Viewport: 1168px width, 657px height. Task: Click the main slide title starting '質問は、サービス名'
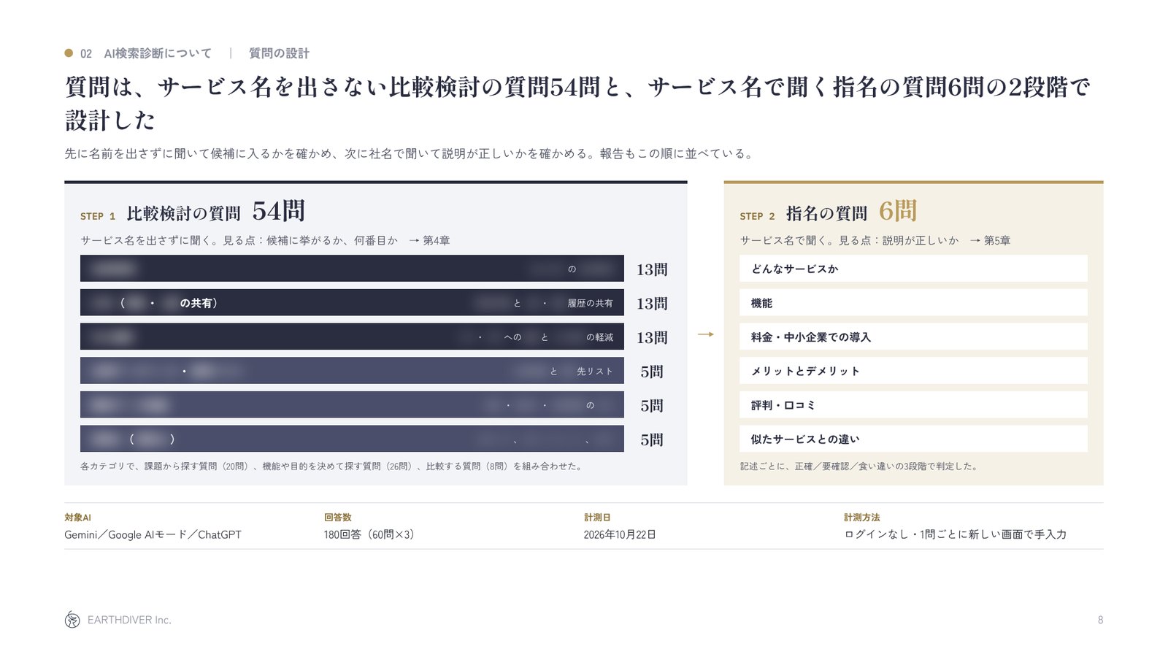tap(577, 103)
